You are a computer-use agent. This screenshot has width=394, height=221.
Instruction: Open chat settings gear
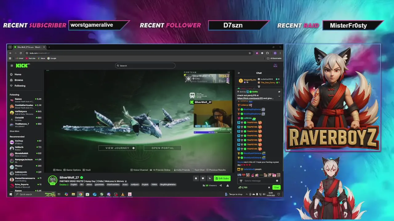click(x=269, y=187)
